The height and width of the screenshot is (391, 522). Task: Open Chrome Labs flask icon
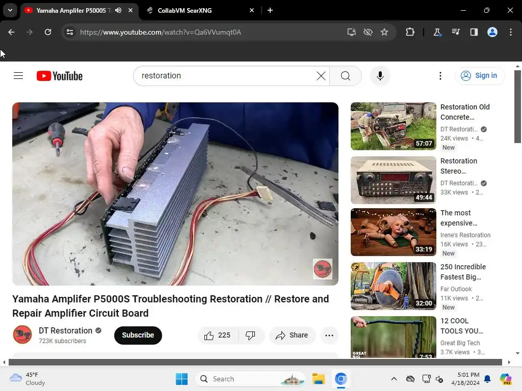(437, 32)
